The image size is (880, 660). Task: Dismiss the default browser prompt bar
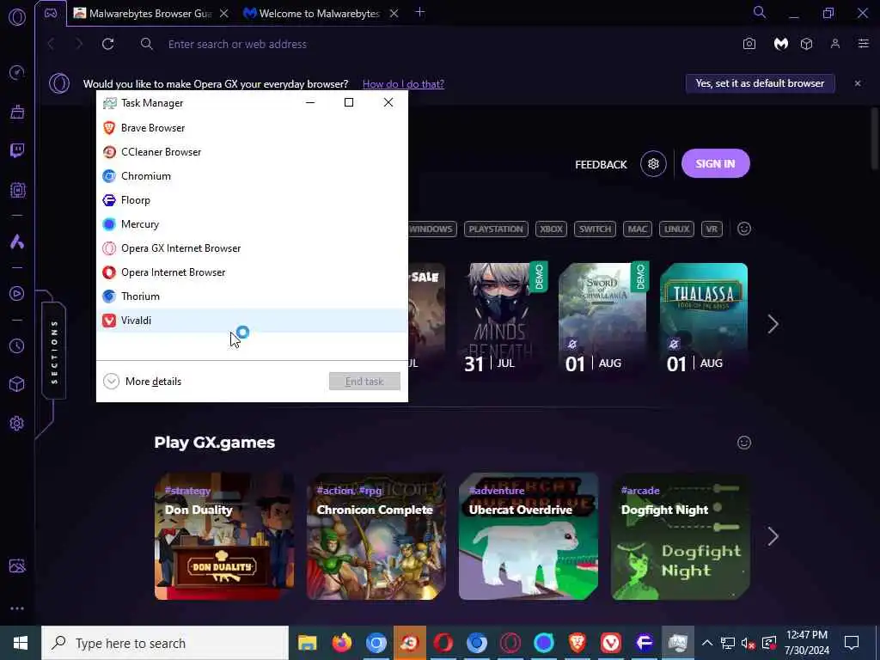pos(858,83)
